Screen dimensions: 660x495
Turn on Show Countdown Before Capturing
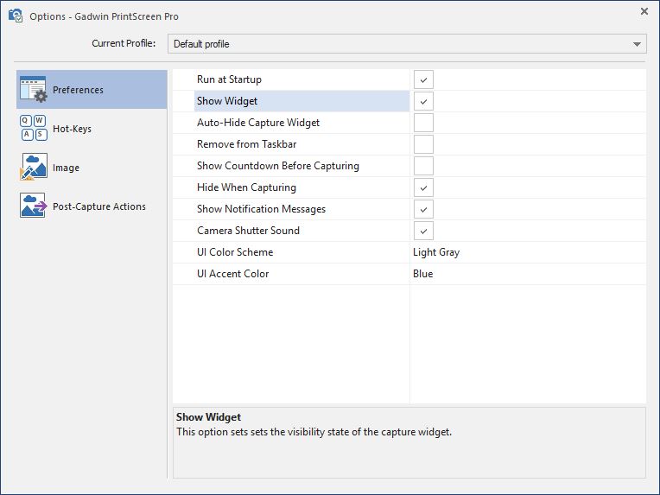click(423, 166)
